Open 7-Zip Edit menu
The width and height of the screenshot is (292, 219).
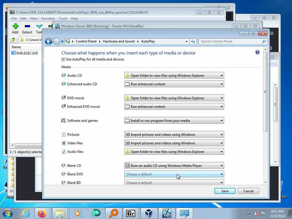23,19
